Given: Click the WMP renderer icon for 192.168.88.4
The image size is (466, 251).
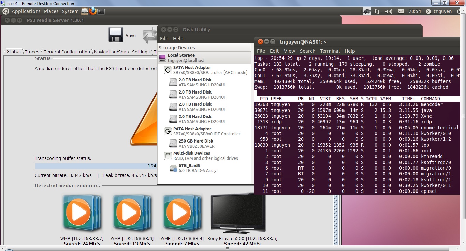Looking at the screenshot, I should (182, 213).
